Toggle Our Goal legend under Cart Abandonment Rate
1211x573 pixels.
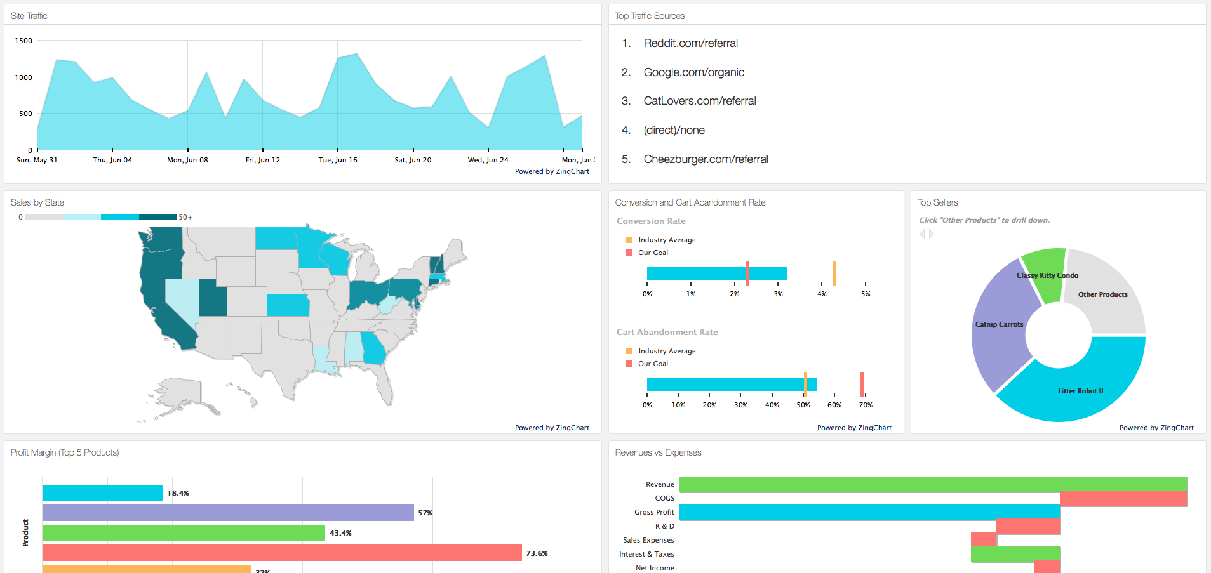tap(646, 364)
